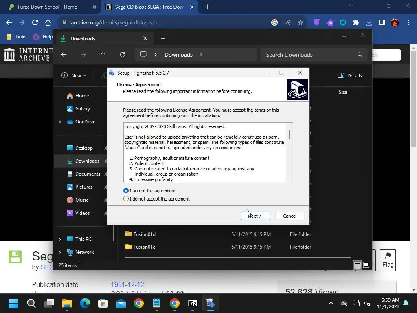Switch to Furze Down School browser tab
The width and height of the screenshot is (417, 313).
pos(50,7)
